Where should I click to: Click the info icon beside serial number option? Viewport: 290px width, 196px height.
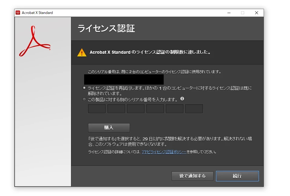[x=182, y=99]
